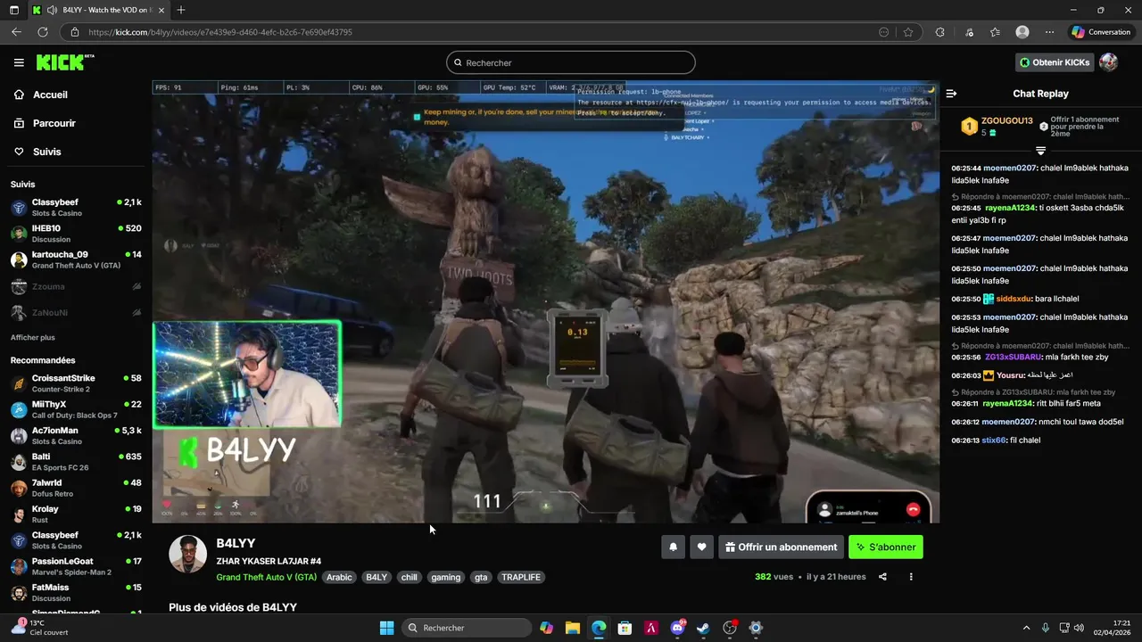This screenshot has height=642, width=1142.
Task: Open IHEB10 followed channel
Action: click(76, 234)
